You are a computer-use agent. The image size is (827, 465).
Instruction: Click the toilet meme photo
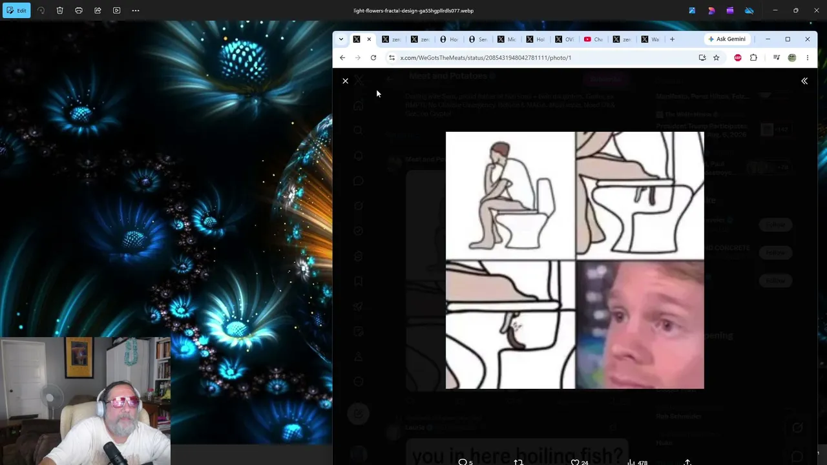click(x=575, y=260)
